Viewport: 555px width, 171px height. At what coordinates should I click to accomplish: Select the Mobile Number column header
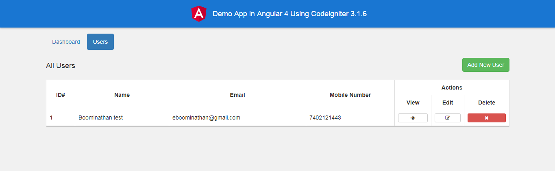[x=350, y=95]
